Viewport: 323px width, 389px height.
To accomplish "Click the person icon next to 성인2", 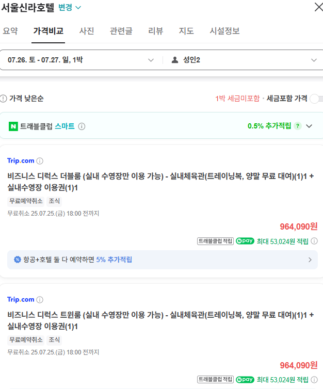I will tap(175, 60).
